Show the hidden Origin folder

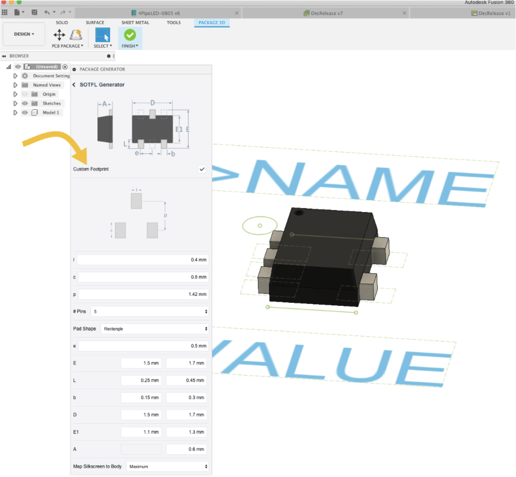25,94
